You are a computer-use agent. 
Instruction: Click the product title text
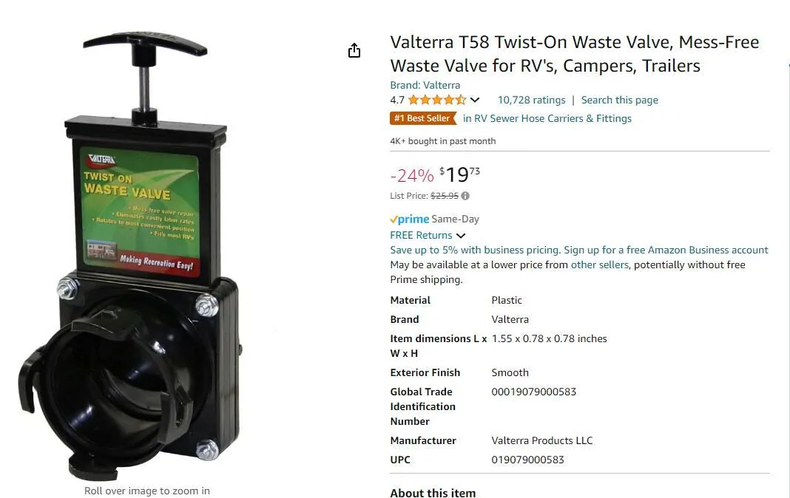574,54
